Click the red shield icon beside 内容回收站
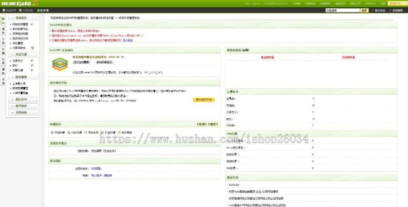Screen dimensions: 408x207 [32, 48]
